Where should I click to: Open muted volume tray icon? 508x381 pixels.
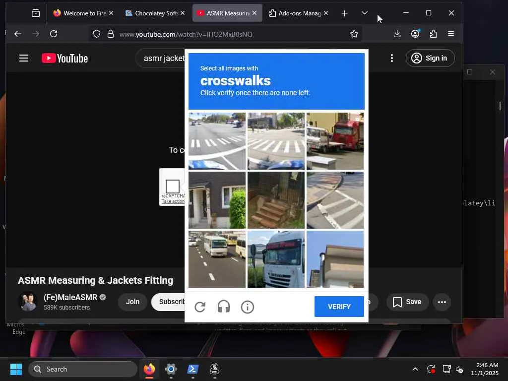click(x=459, y=369)
